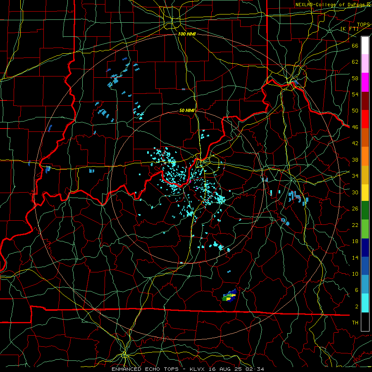Click the navy 22 kft legend swatch
The image size is (372, 372).
(365, 248)
